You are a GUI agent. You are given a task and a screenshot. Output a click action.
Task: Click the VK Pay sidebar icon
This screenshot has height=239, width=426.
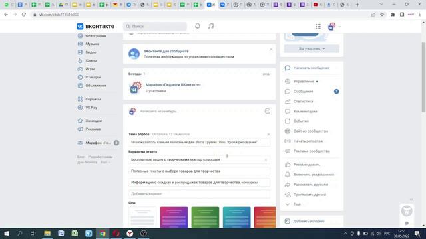[80, 108]
